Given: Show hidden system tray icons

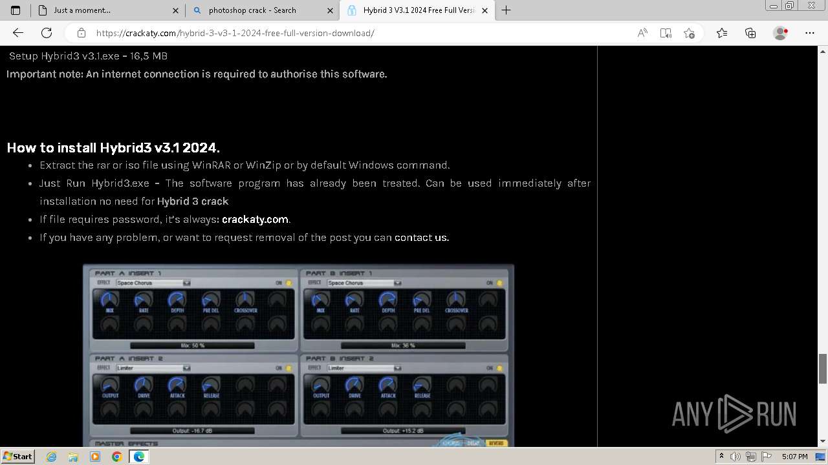Looking at the screenshot, I should click(721, 457).
